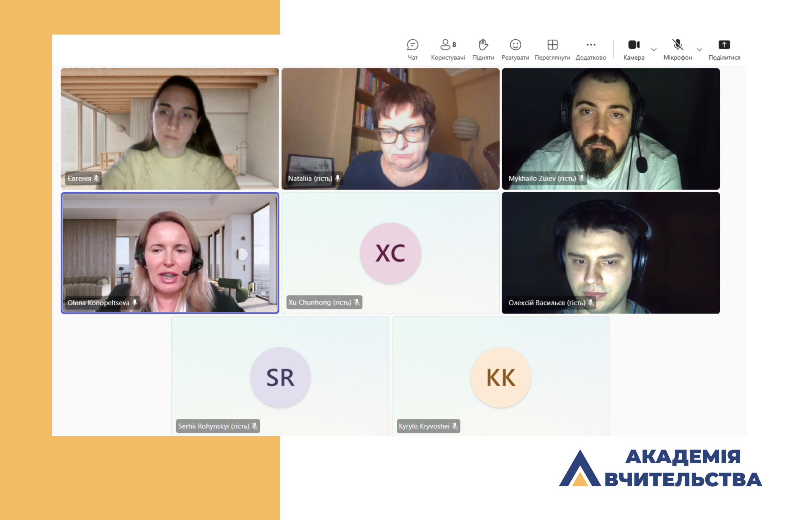Click Nataliia (гість) name label

(310, 178)
